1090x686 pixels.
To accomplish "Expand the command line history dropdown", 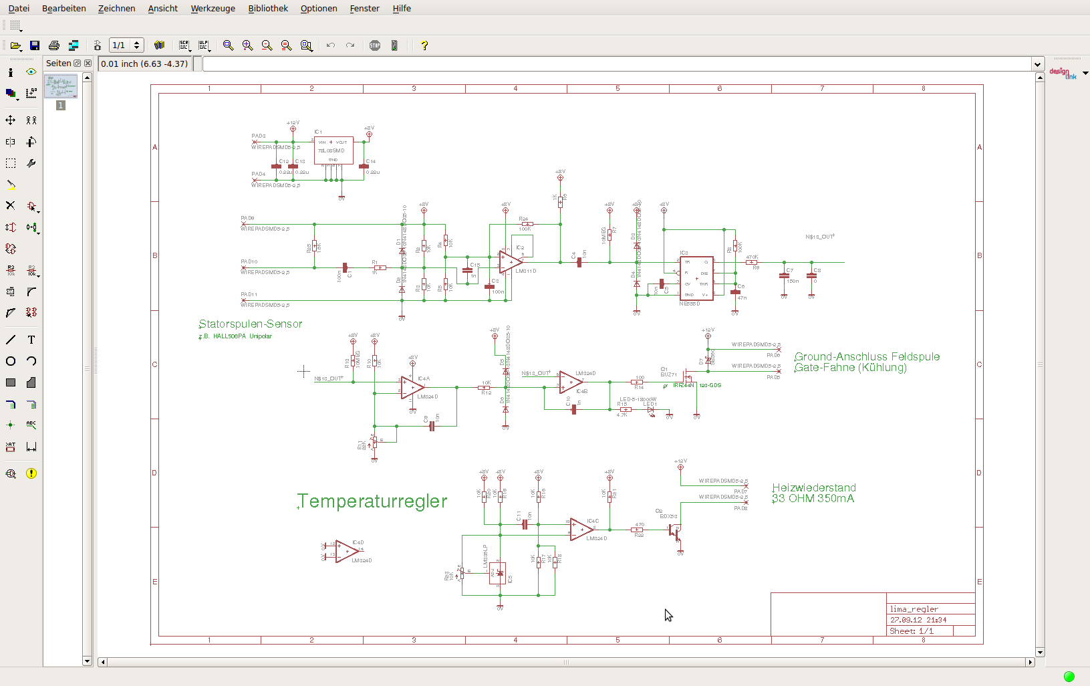I will tap(1037, 64).
